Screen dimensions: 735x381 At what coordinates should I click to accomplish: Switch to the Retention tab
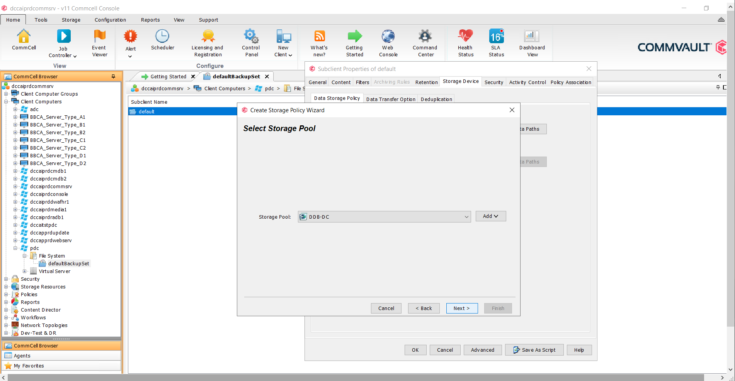426,82
